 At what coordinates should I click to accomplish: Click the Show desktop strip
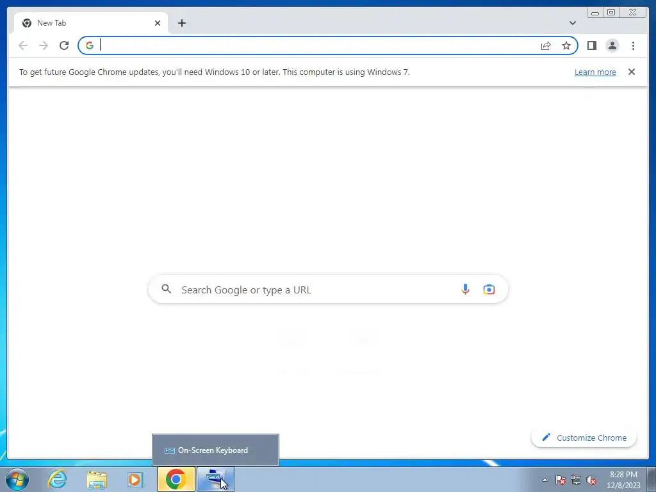(652, 479)
